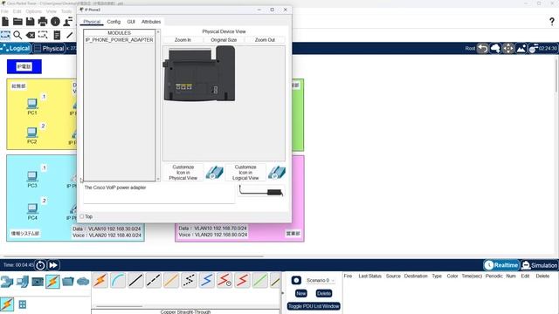Image resolution: width=559 pixels, height=314 pixels.
Task: Click the Save floppy disk icon
Action: (x=31, y=22)
